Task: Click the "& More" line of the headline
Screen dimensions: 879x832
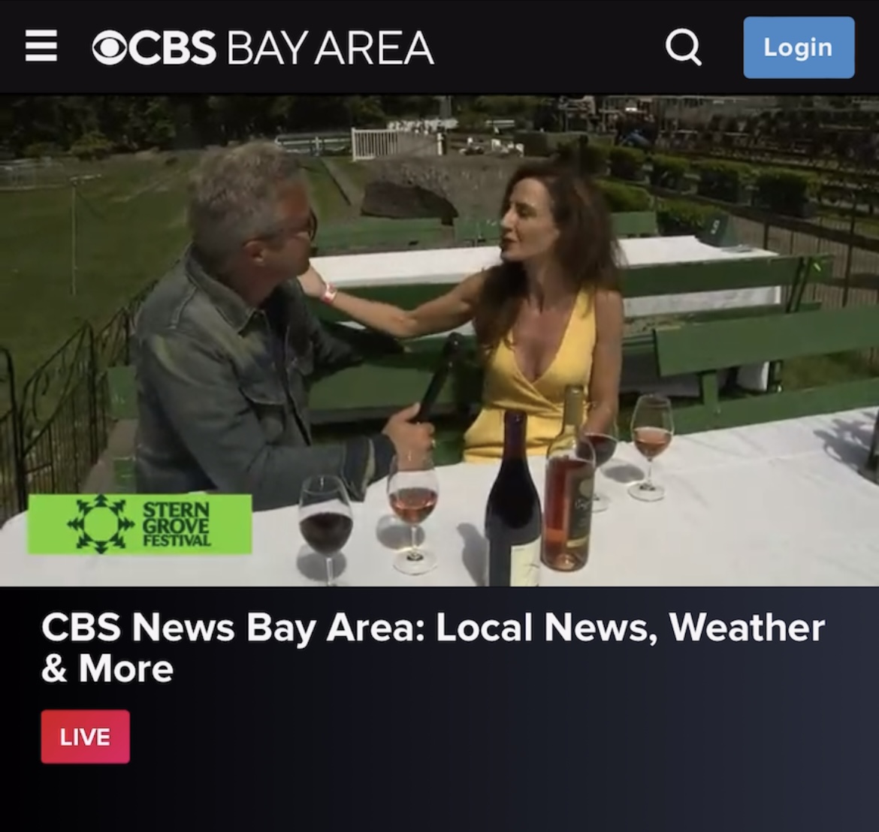Action: tap(107, 668)
